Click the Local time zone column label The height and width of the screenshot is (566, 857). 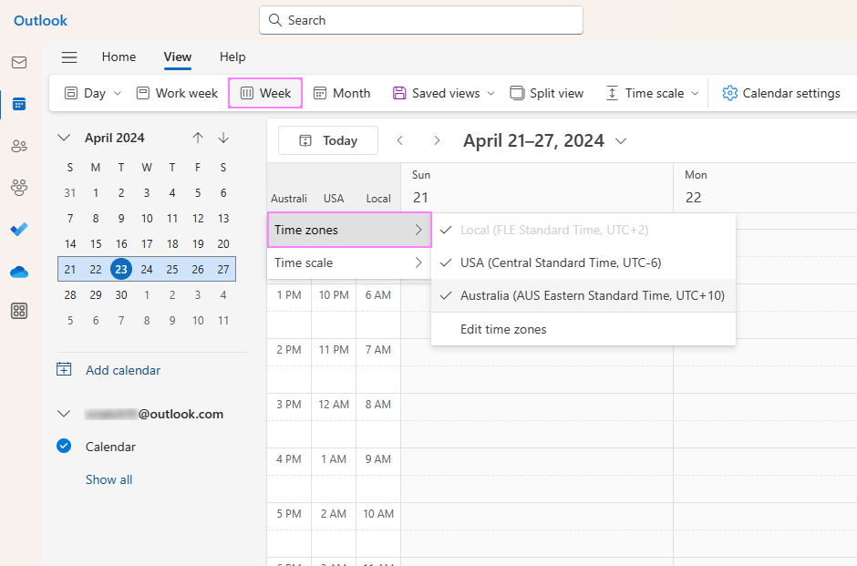tap(378, 199)
